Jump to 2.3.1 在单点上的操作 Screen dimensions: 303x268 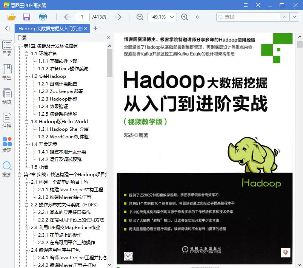point(60,235)
